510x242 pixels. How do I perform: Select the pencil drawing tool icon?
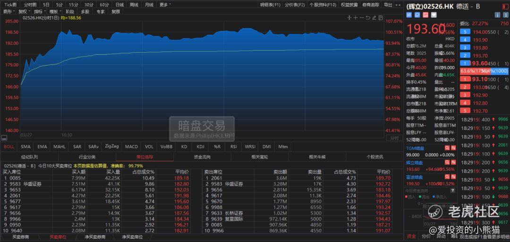374,18
